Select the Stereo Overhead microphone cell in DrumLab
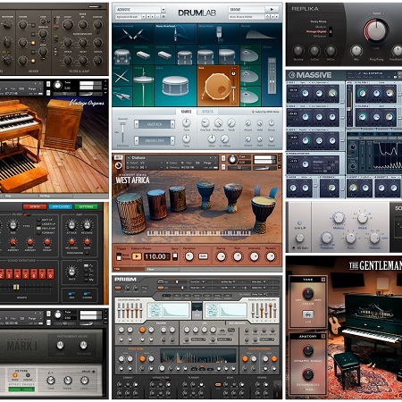Screen dimensions: 402x402 (133, 34)
